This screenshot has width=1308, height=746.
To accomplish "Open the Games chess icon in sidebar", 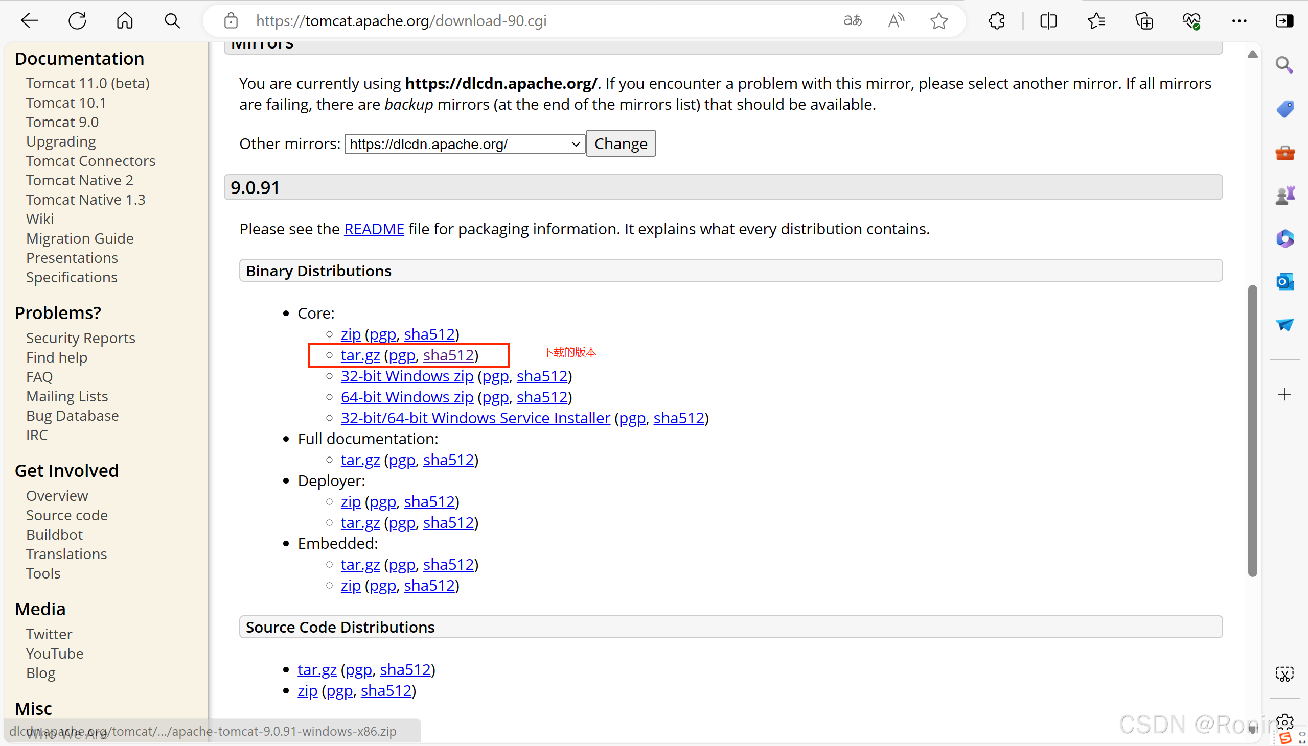I will click(x=1286, y=195).
